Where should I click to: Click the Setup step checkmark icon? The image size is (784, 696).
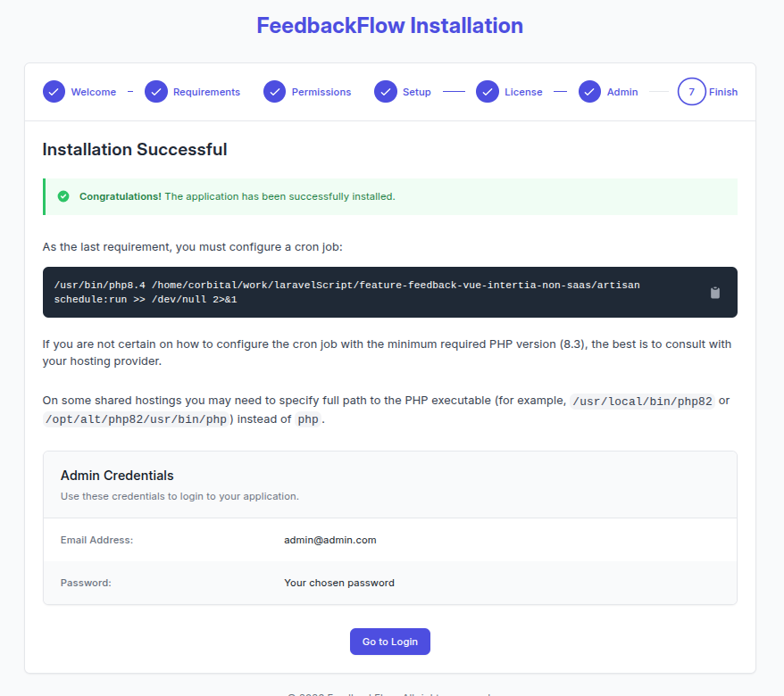point(386,92)
